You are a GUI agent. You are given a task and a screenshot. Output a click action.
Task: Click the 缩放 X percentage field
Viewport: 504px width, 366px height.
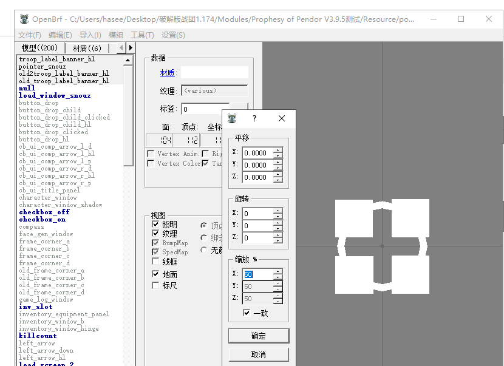pos(258,274)
